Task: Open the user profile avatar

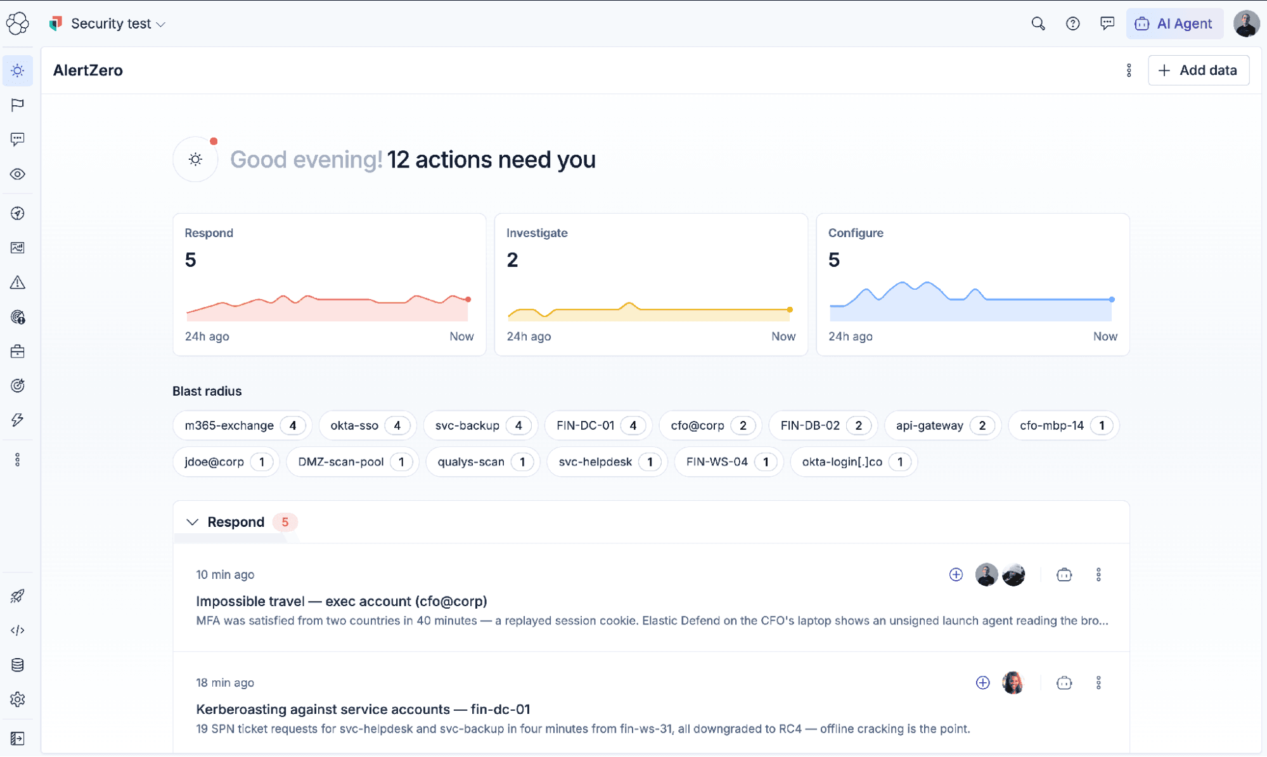Action: [x=1246, y=23]
